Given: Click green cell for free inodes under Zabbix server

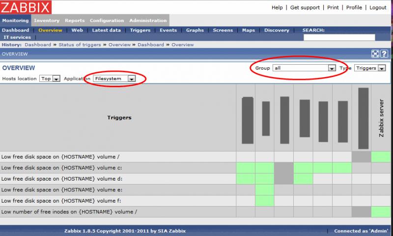Looking at the screenshot, I should (381, 212).
